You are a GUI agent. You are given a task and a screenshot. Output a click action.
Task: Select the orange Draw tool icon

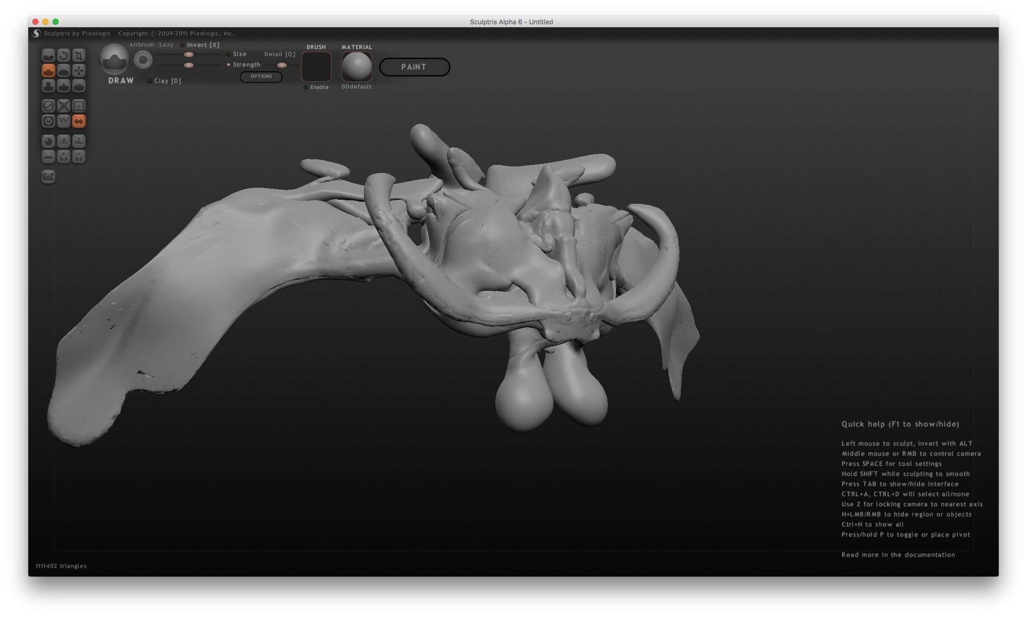pyautogui.click(x=48, y=70)
